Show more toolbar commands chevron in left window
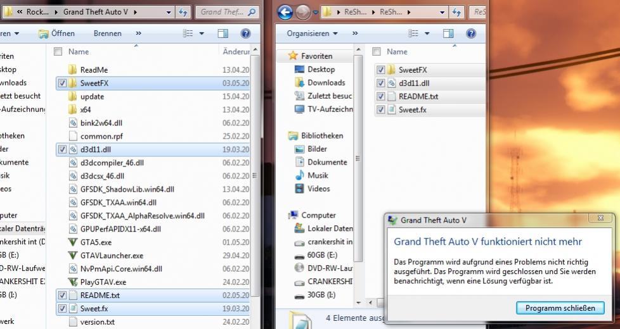 [x=138, y=34]
